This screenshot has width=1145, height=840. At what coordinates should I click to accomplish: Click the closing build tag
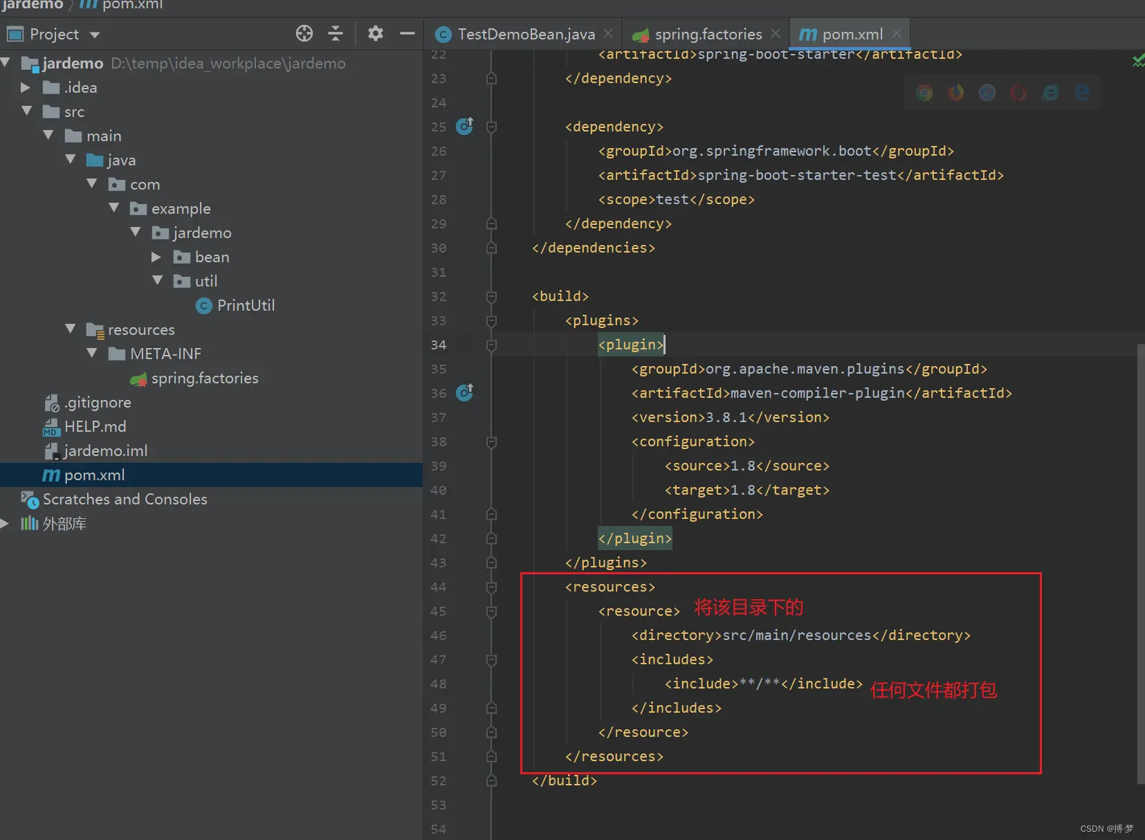[x=565, y=780]
